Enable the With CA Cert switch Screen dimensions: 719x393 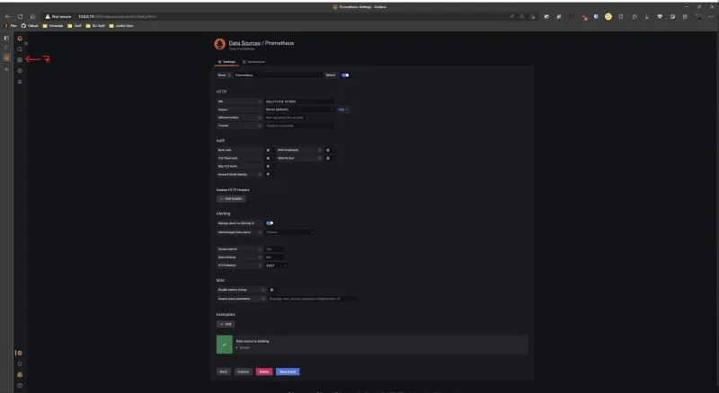[328, 159]
